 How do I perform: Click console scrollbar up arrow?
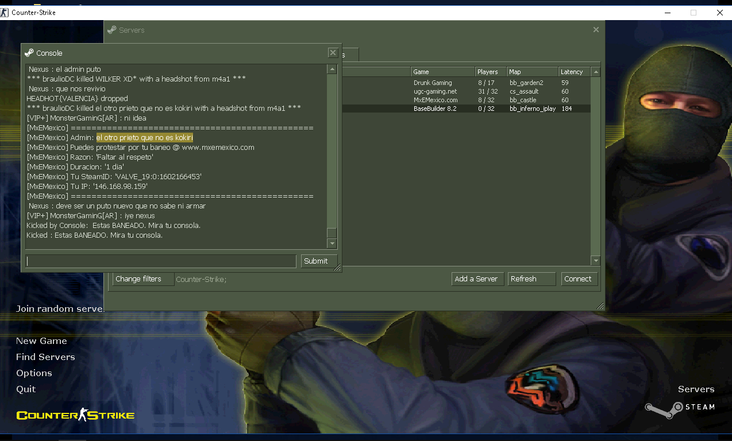(332, 69)
